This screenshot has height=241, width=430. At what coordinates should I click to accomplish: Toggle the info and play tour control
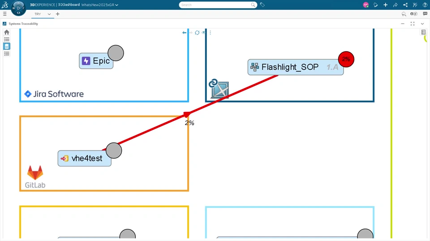point(414,14)
